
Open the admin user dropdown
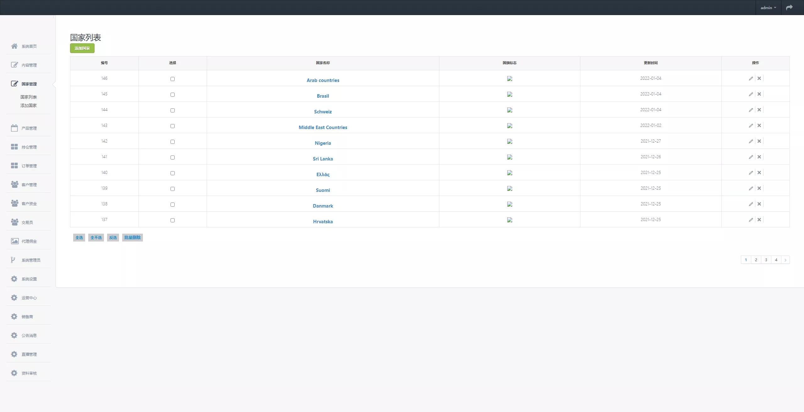coord(768,8)
